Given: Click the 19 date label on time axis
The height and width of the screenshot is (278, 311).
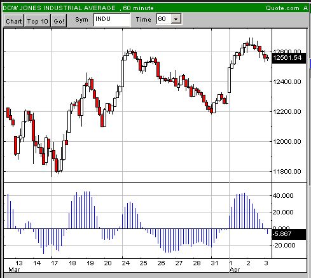Looking at the screenshot, I should pyautogui.click(x=90, y=263).
